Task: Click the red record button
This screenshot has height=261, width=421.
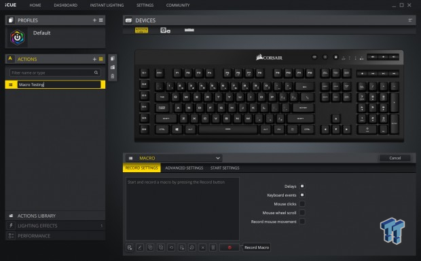Action: click(230, 247)
